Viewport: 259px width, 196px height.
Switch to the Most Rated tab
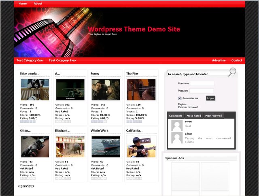[x=194, y=116]
